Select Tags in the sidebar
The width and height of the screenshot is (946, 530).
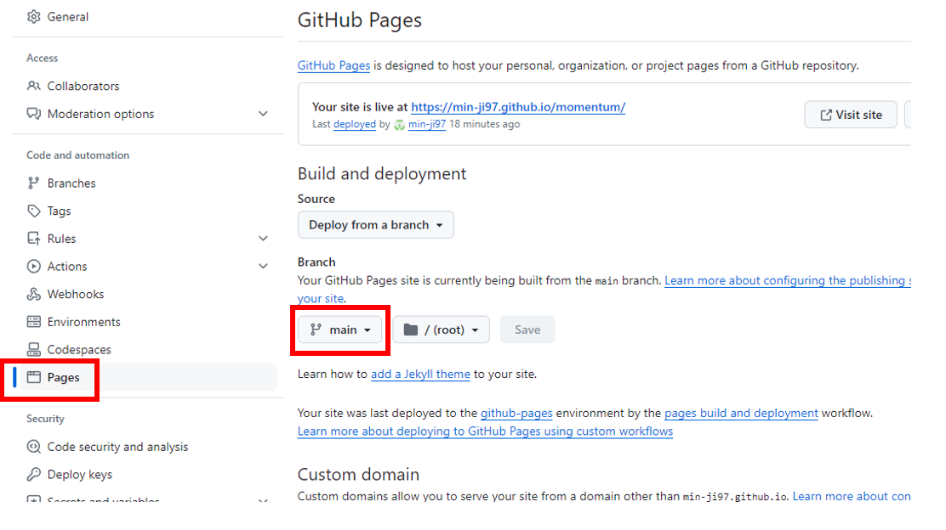[60, 211]
